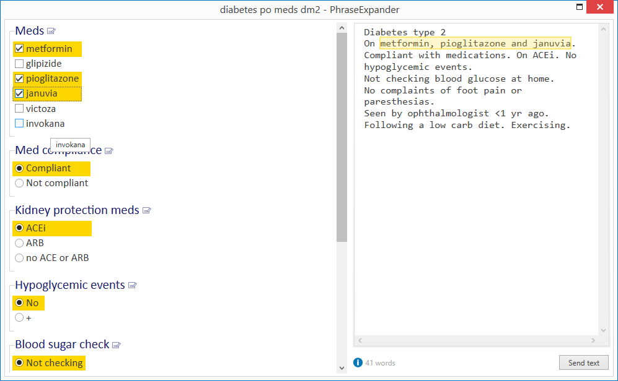Select the ACEi radio button

pyautogui.click(x=19, y=228)
